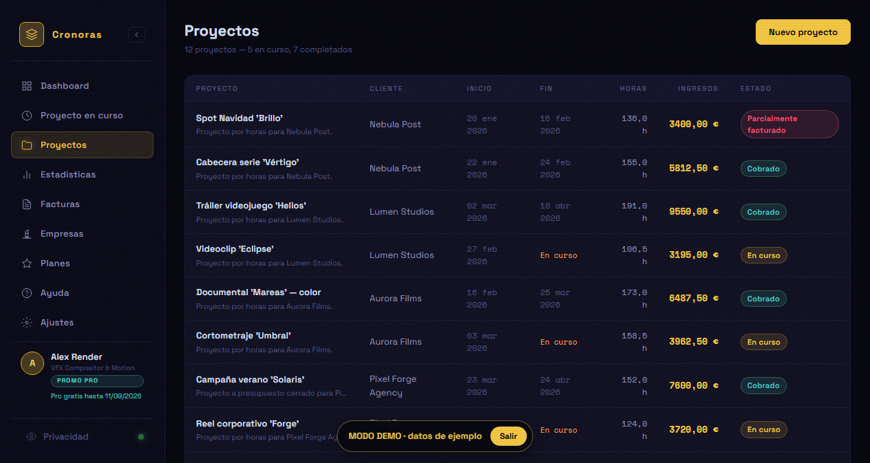Click the question mark icon for Ayuda
Image resolution: width=870 pixels, height=463 pixels.
point(27,293)
